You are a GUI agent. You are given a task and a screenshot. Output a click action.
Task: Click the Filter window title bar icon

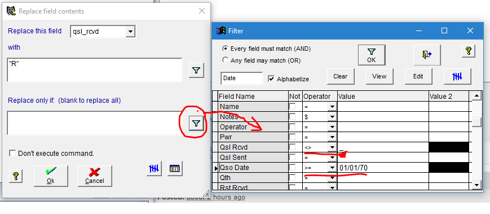pos(221,30)
